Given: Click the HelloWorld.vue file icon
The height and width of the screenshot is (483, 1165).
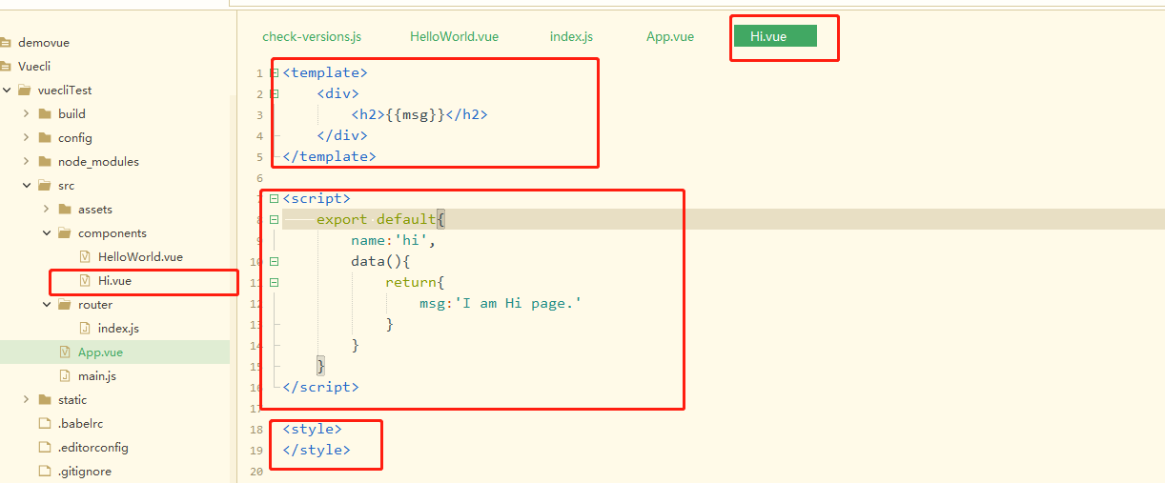Looking at the screenshot, I should coord(85,256).
